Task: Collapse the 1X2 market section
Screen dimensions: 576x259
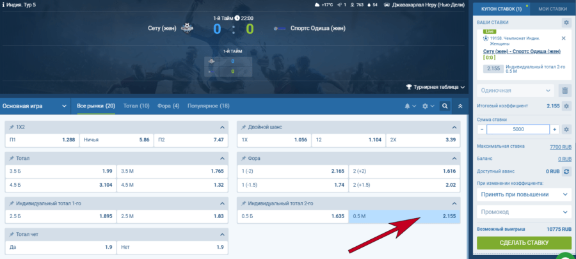Action: (x=222, y=127)
